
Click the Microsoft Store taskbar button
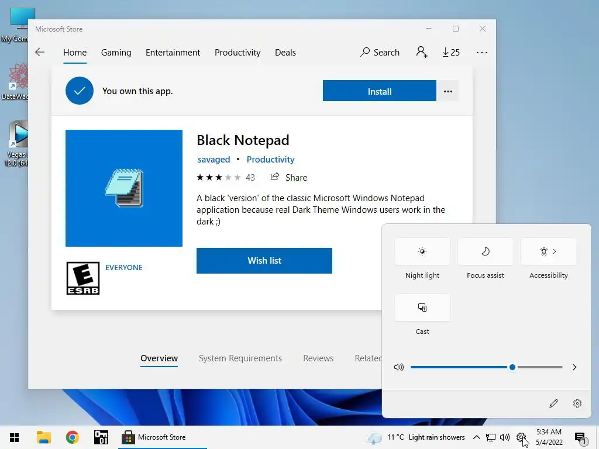click(x=163, y=437)
